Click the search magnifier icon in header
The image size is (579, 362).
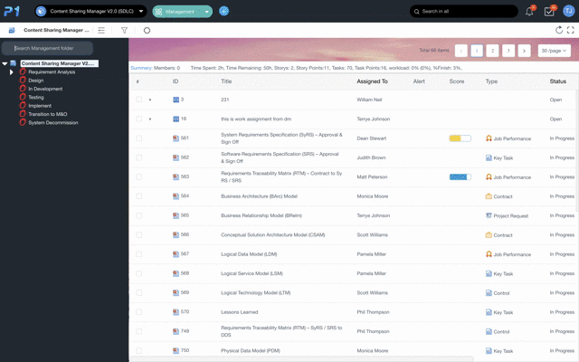[x=416, y=12]
